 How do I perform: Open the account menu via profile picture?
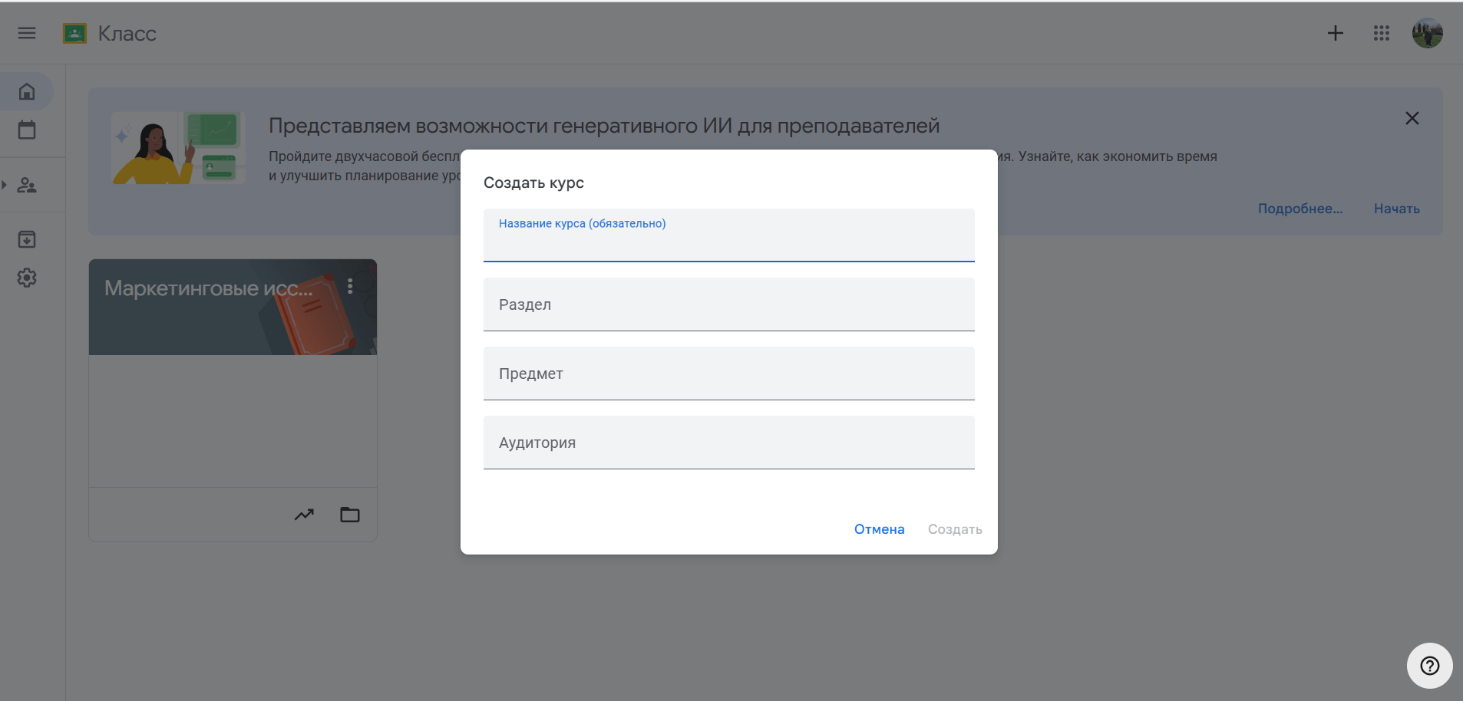(x=1427, y=33)
